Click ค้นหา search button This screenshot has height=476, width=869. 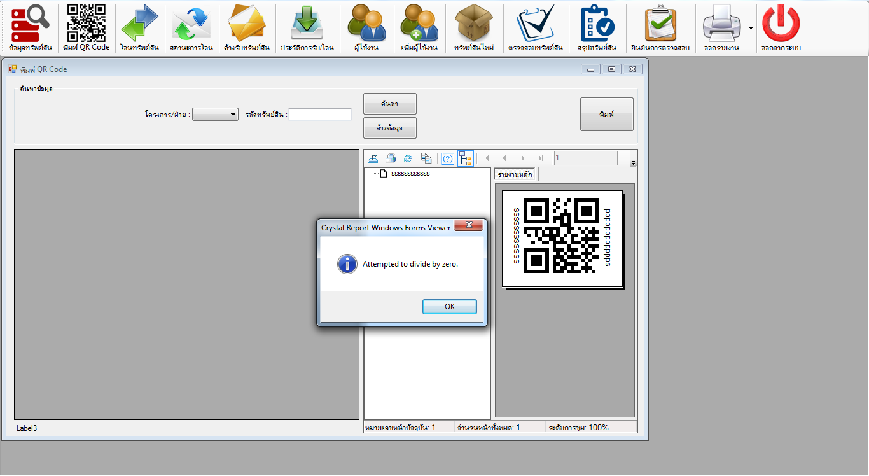[390, 104]
